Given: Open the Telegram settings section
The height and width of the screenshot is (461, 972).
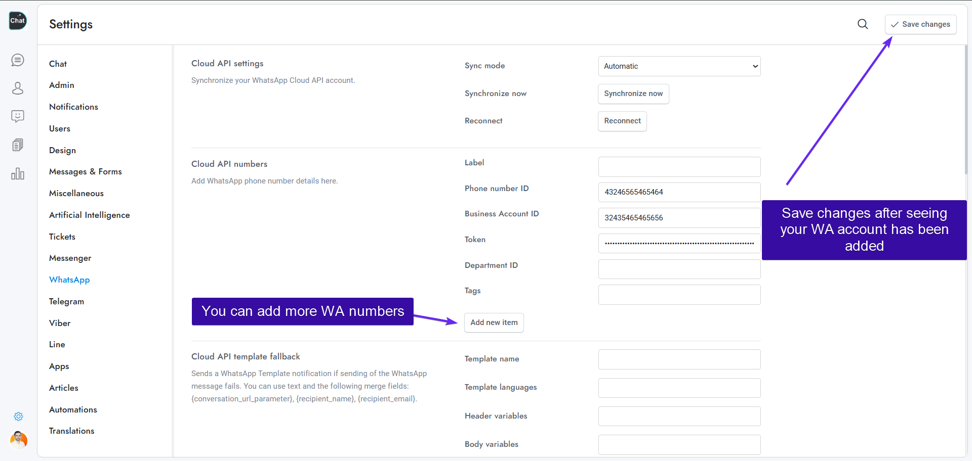Looking at the screenshot, I should point(66,301).
